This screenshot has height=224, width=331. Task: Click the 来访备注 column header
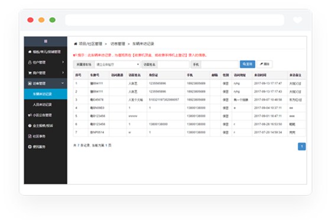(295, 75)
